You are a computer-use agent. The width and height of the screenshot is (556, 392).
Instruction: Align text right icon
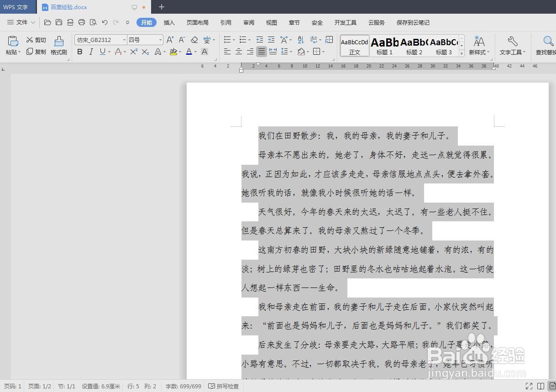point(250,52)
